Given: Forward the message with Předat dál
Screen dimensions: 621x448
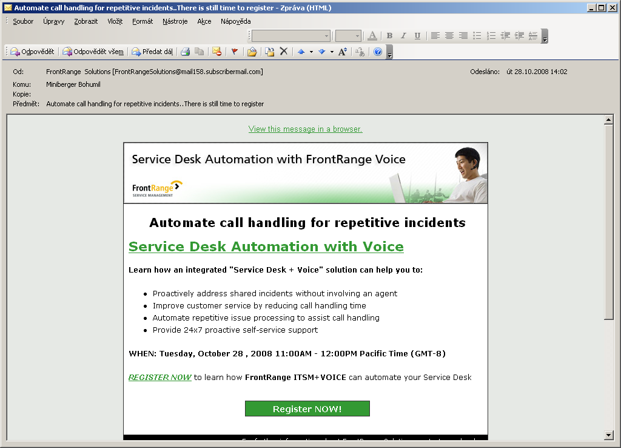Looking at the screenshot, I should point(152,52).
